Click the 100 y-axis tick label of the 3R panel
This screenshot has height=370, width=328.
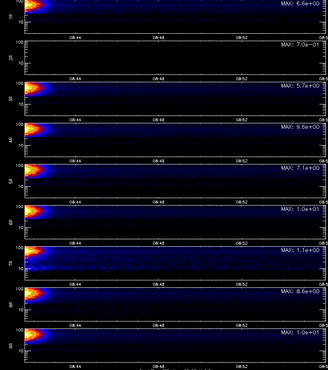[20, 83]
